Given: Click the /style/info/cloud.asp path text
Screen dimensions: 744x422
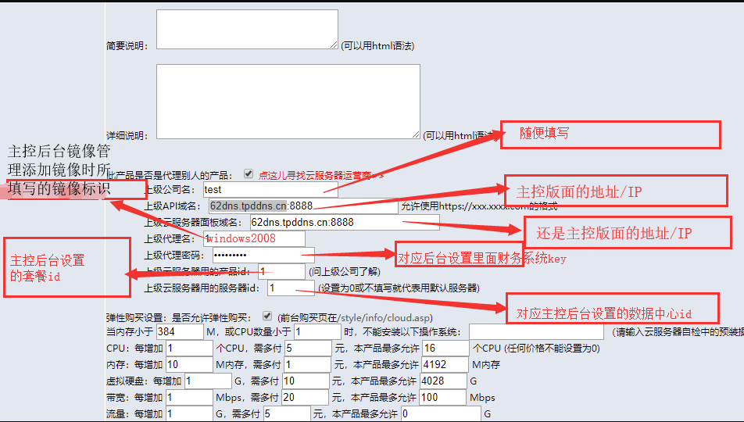Looking at the screenshot, I should [x=384, y=317].
